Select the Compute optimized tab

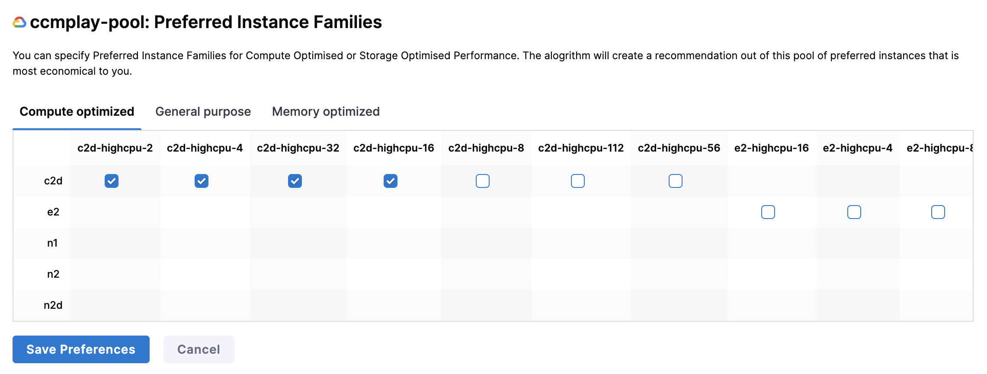(77, 112)
